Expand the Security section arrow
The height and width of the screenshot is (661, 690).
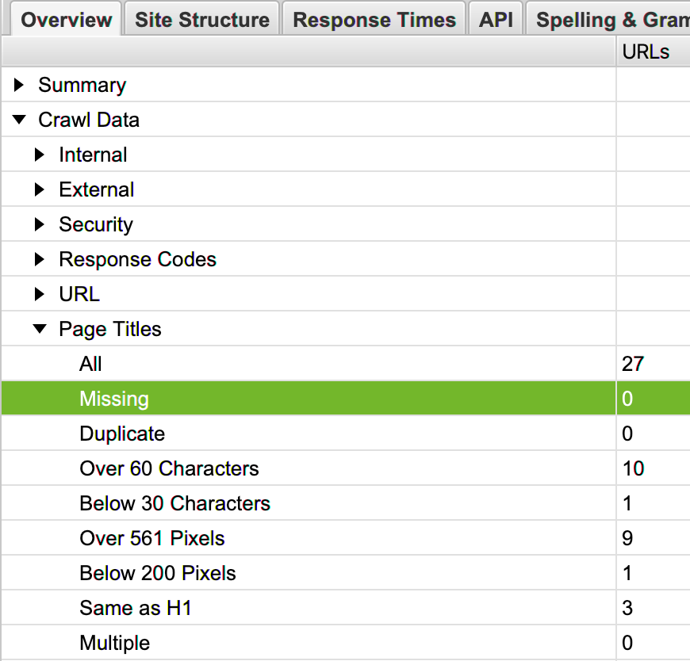click(x=40, y=224)
